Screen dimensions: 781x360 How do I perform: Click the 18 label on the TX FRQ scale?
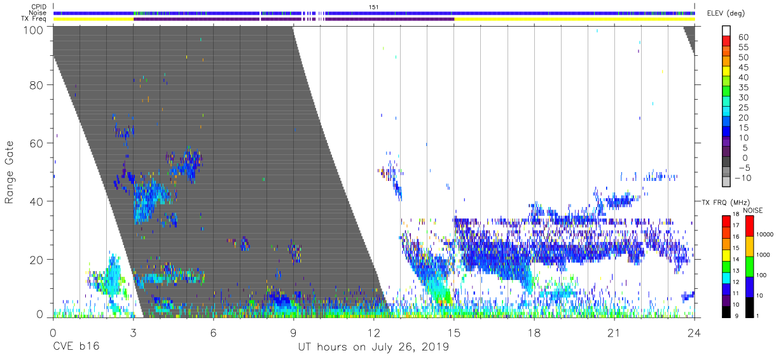click(736, 215)
